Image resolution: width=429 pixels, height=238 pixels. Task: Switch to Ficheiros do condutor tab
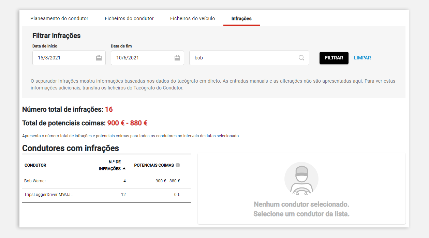pos(129,18)
